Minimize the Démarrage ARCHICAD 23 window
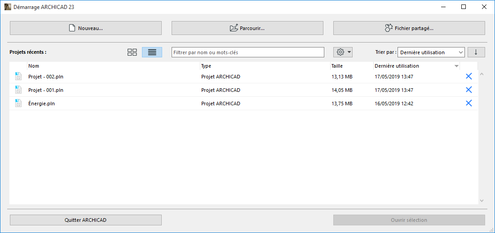 [443, 7]
